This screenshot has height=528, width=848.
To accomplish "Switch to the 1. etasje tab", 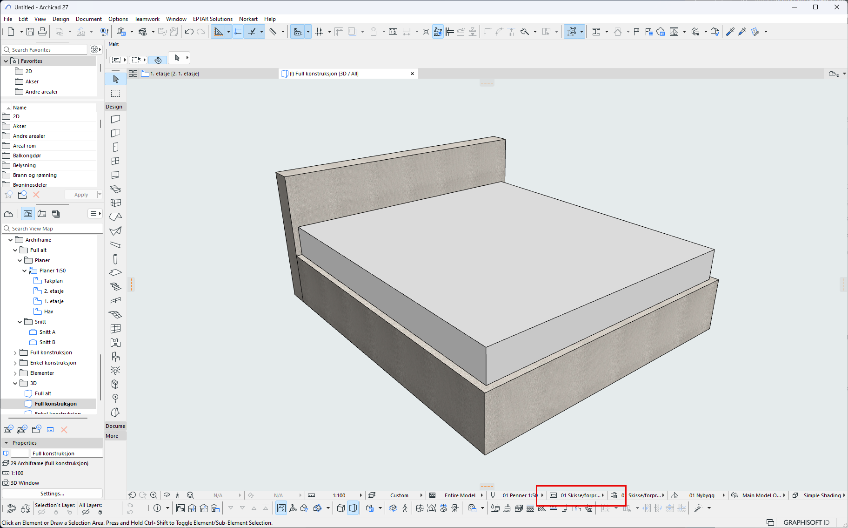I will click(174, 74).
